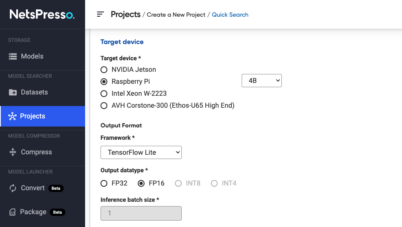
Task: Click the NetsPresso logo
Action: 42,15
